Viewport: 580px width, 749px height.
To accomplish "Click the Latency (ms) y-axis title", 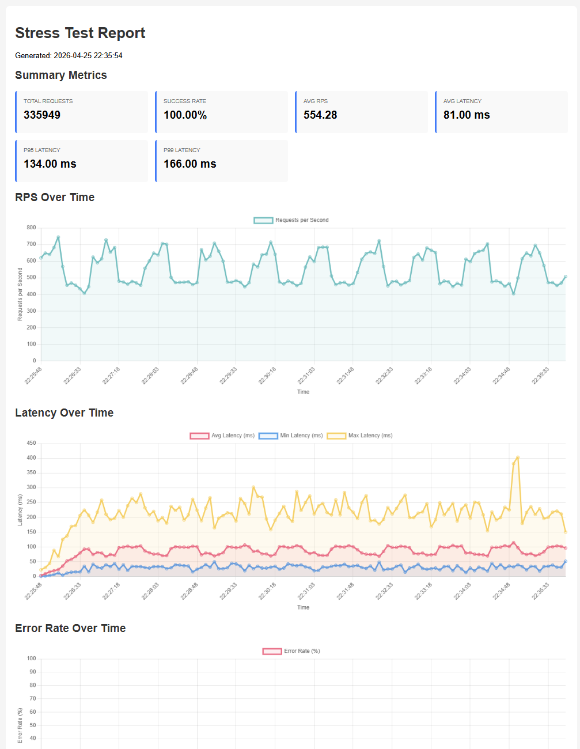I will pos(20,510).
